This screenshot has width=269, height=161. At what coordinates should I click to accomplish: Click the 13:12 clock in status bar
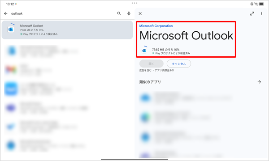(x=10, y=4)
